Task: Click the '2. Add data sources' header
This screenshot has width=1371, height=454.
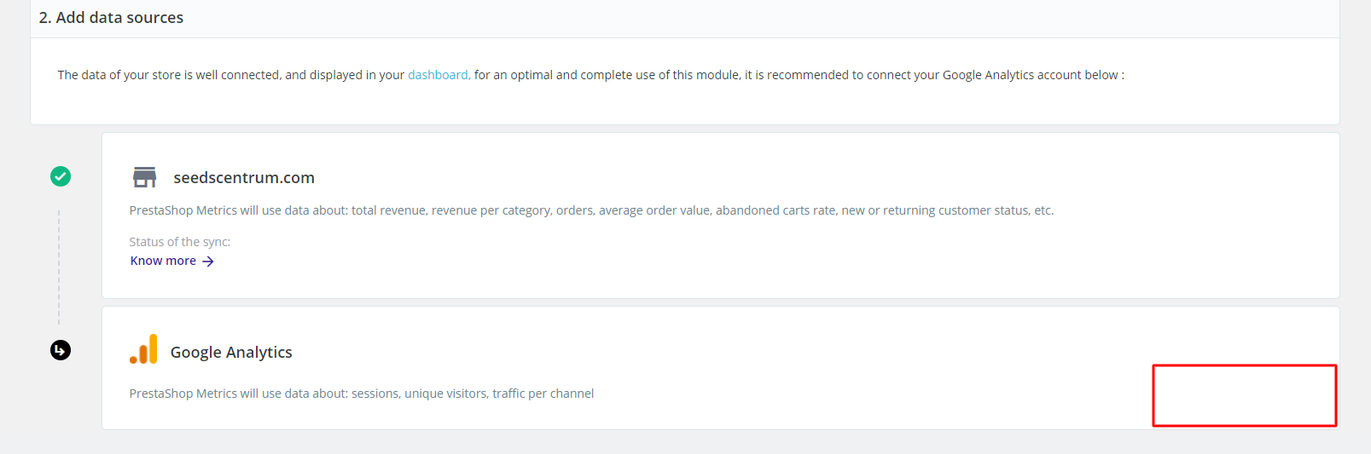Action: (x=111, y=18)
